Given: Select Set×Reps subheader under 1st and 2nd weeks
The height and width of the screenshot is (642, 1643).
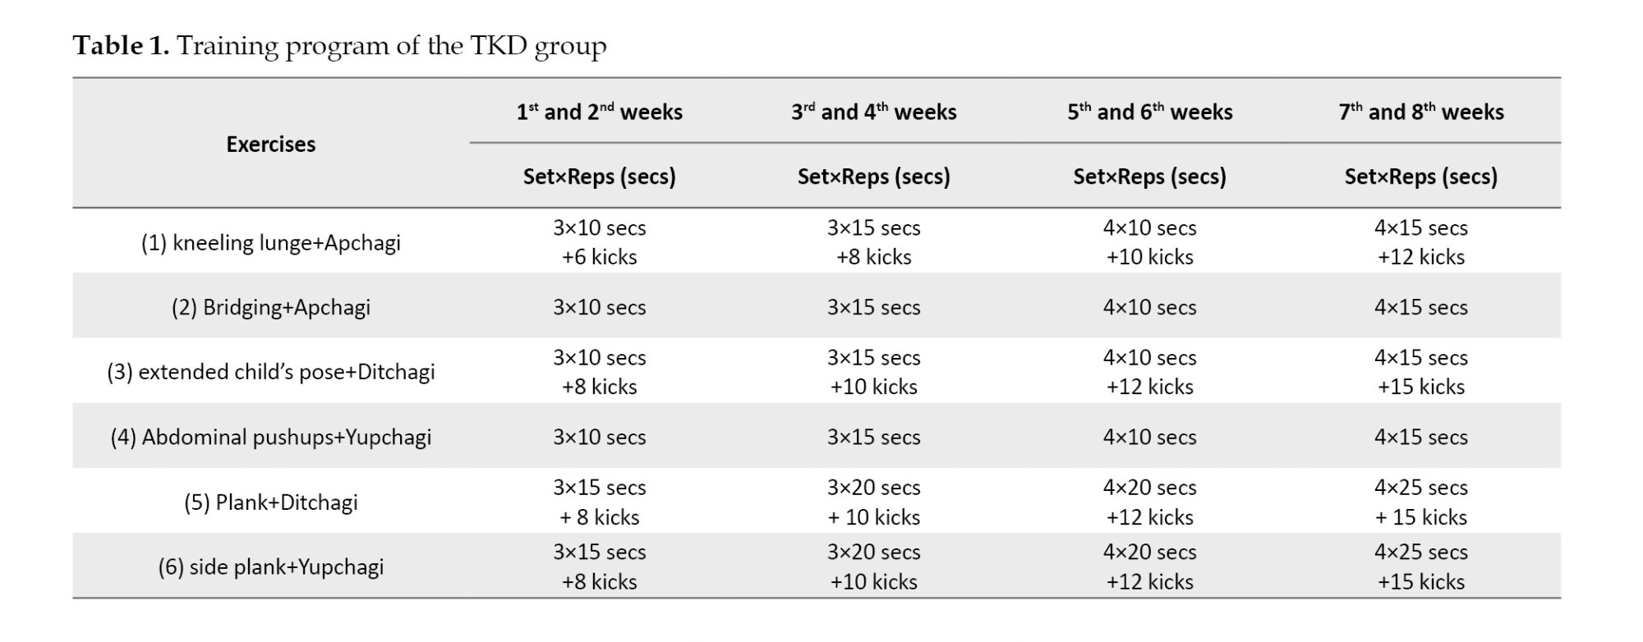Looking at the screenshot, I should [599, 177].
